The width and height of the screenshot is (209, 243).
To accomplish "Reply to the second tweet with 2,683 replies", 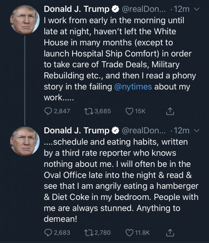I will click(x=48, y=232).
